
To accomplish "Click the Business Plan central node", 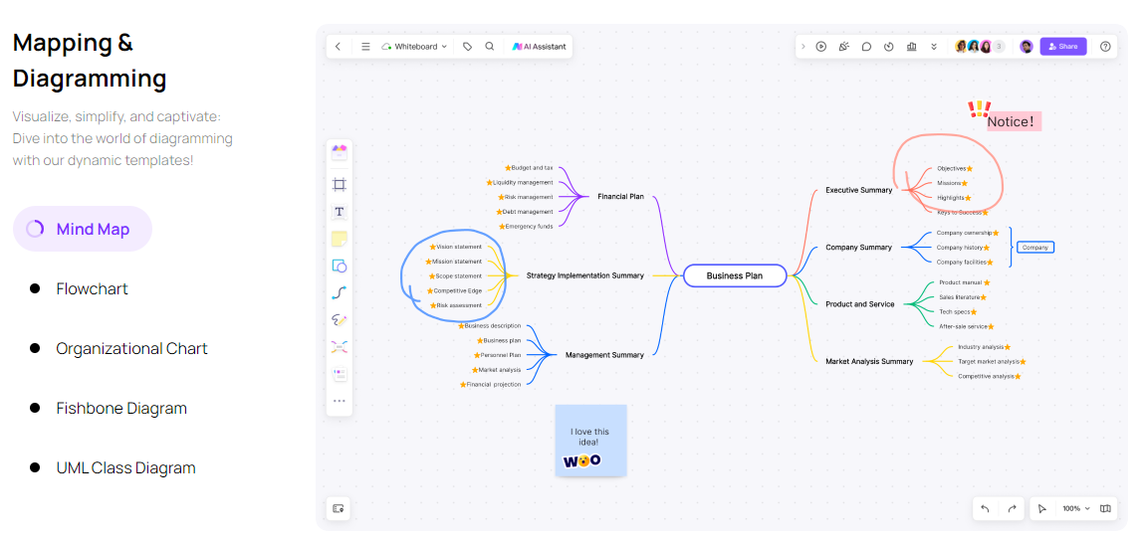I will coord(735,275).
